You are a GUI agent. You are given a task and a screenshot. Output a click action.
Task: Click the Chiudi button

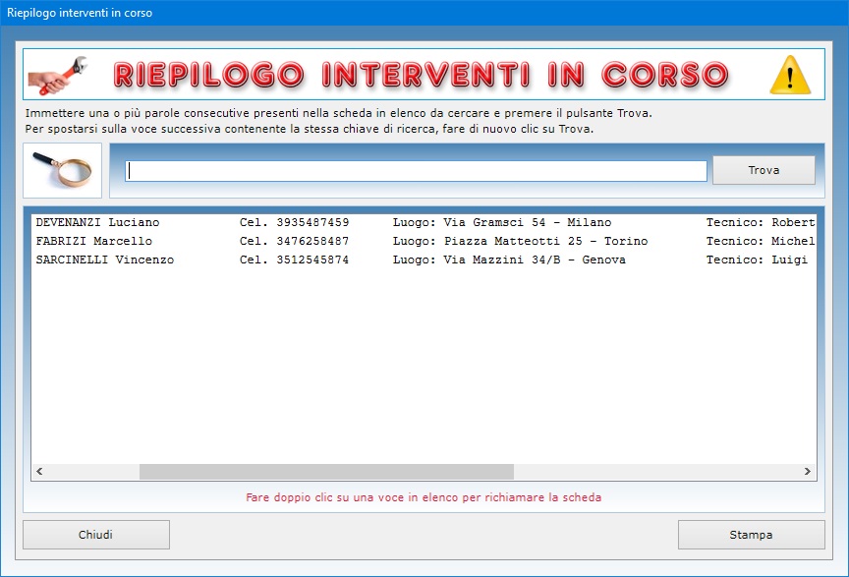coord(96,535)
